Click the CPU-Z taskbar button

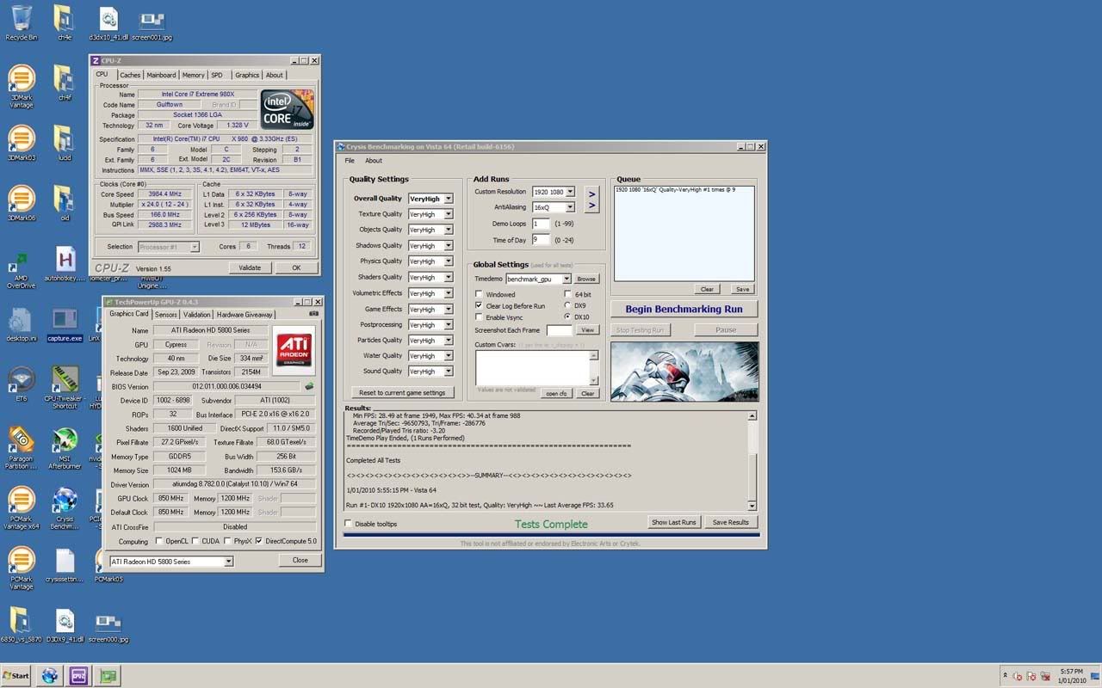(78, 675)
